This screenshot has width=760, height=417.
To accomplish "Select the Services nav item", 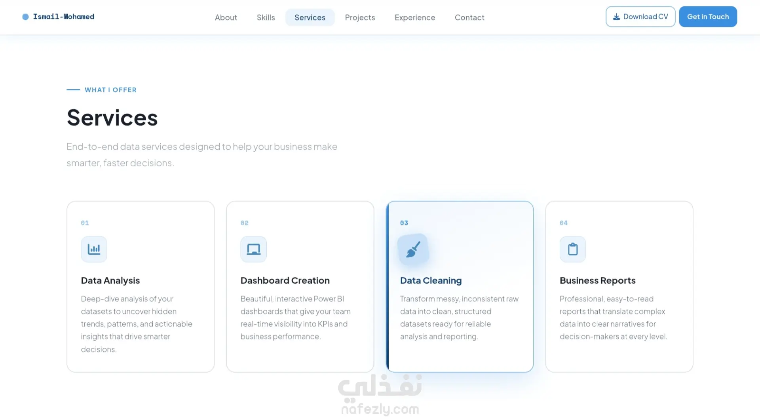I will point(310,17).
